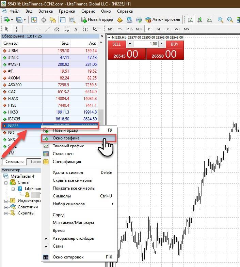Open dropdown arrow next to Profiles icon
The image size is (240, 267).
25,20
